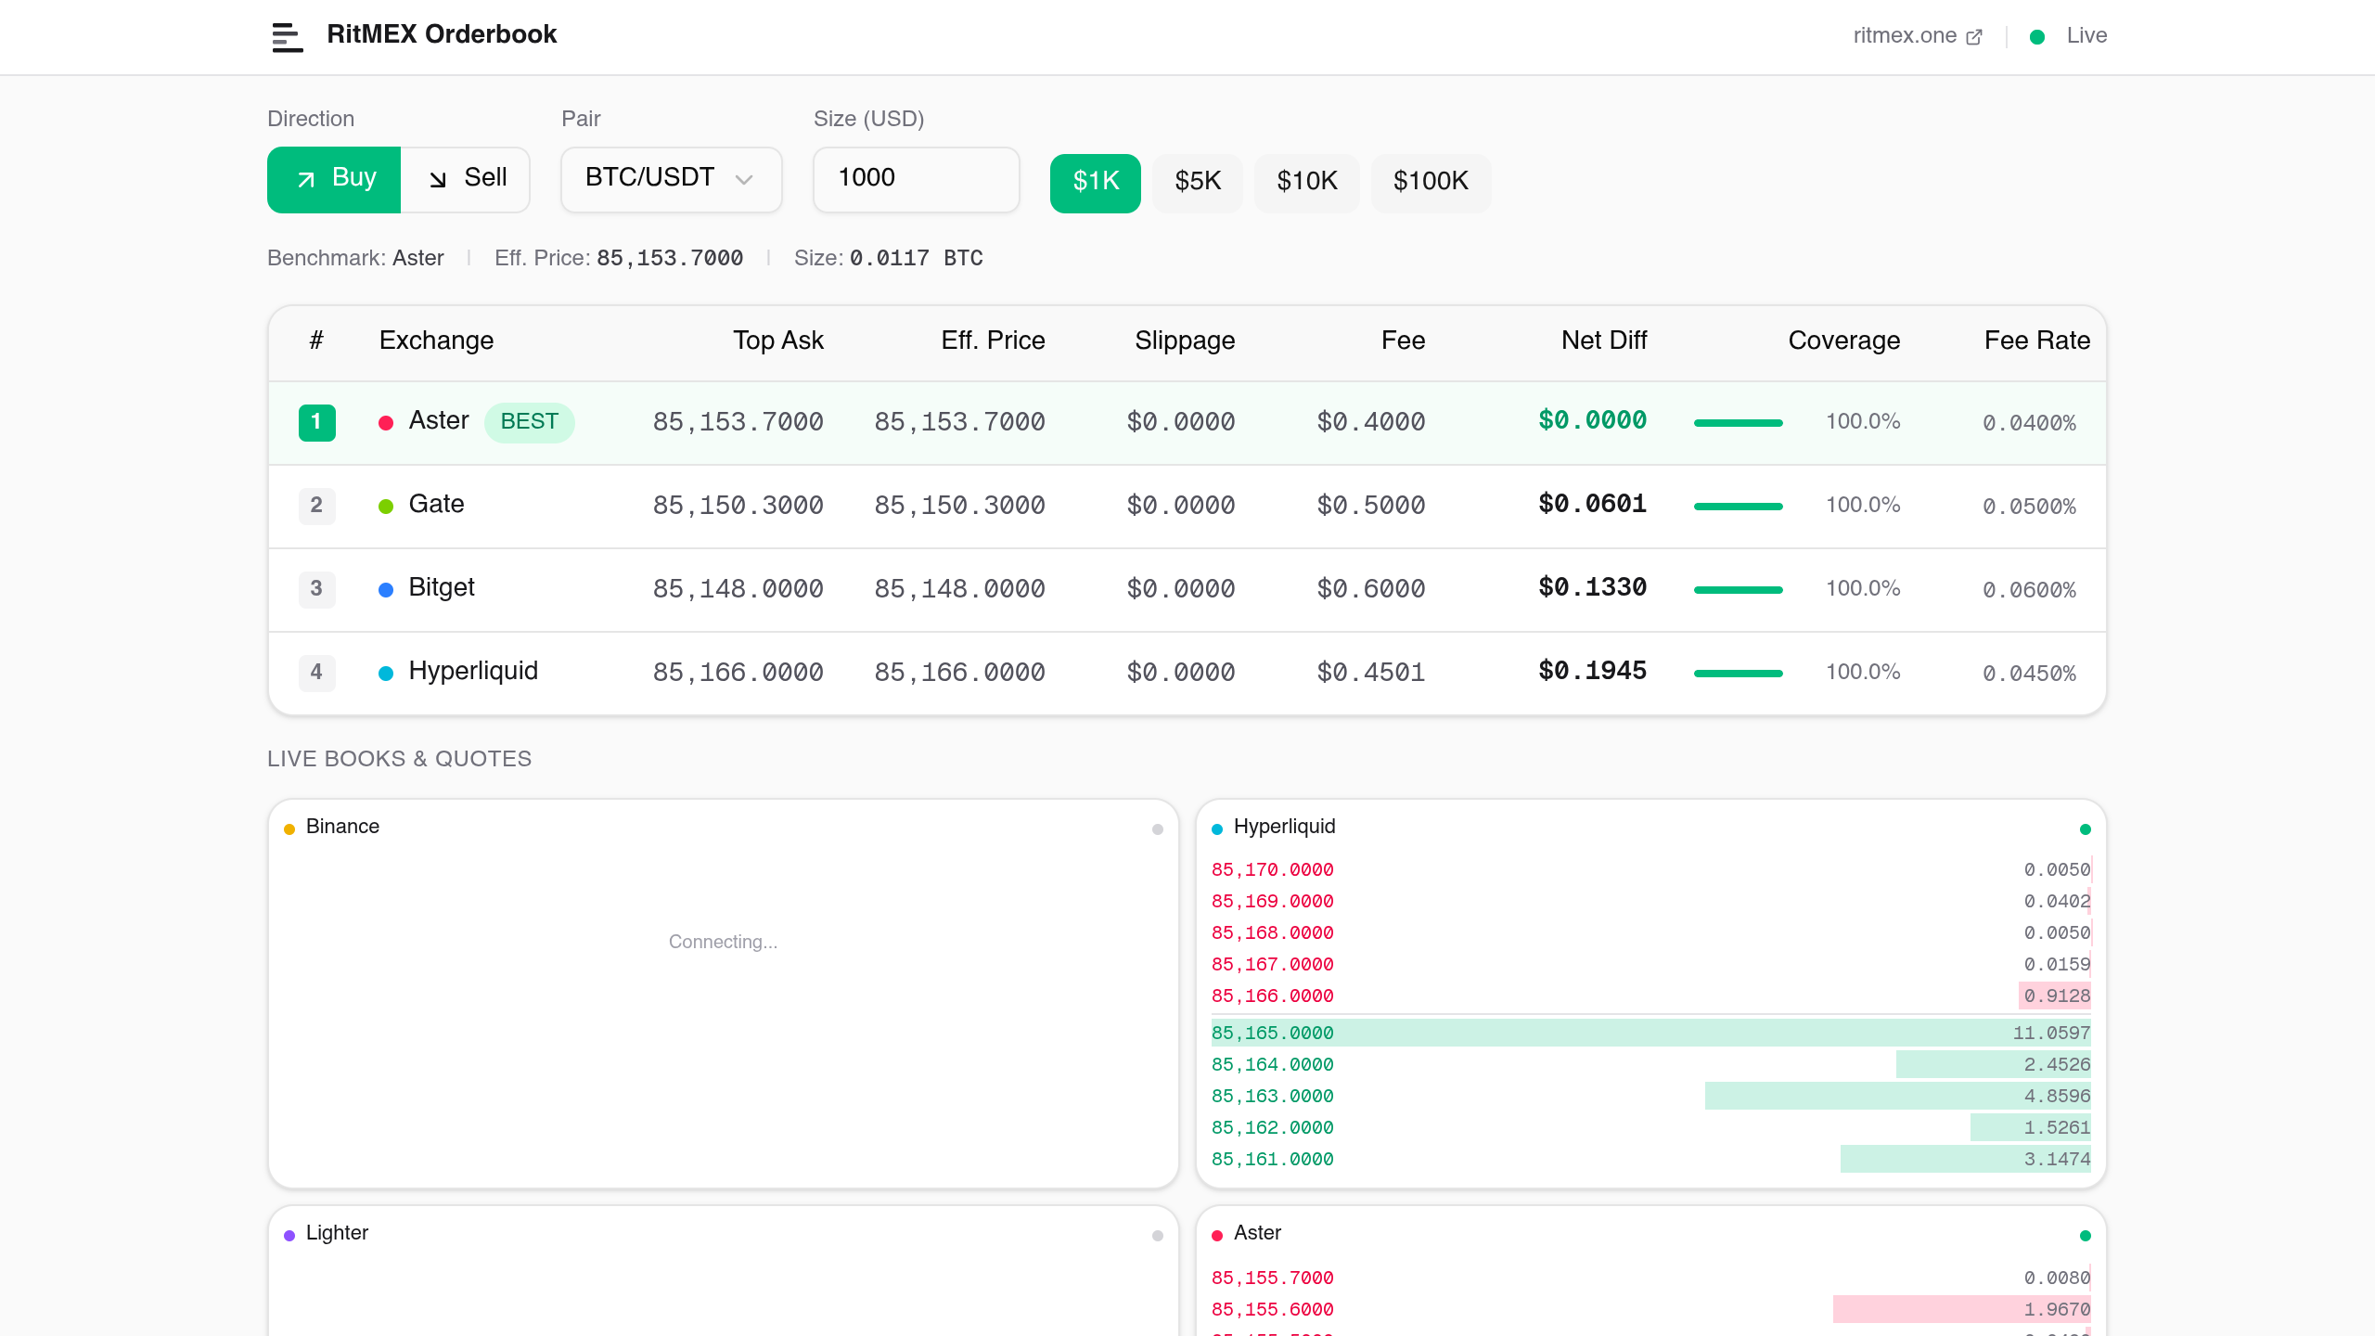
Task: Click the Coverage column header
Action: (1844, 340)
